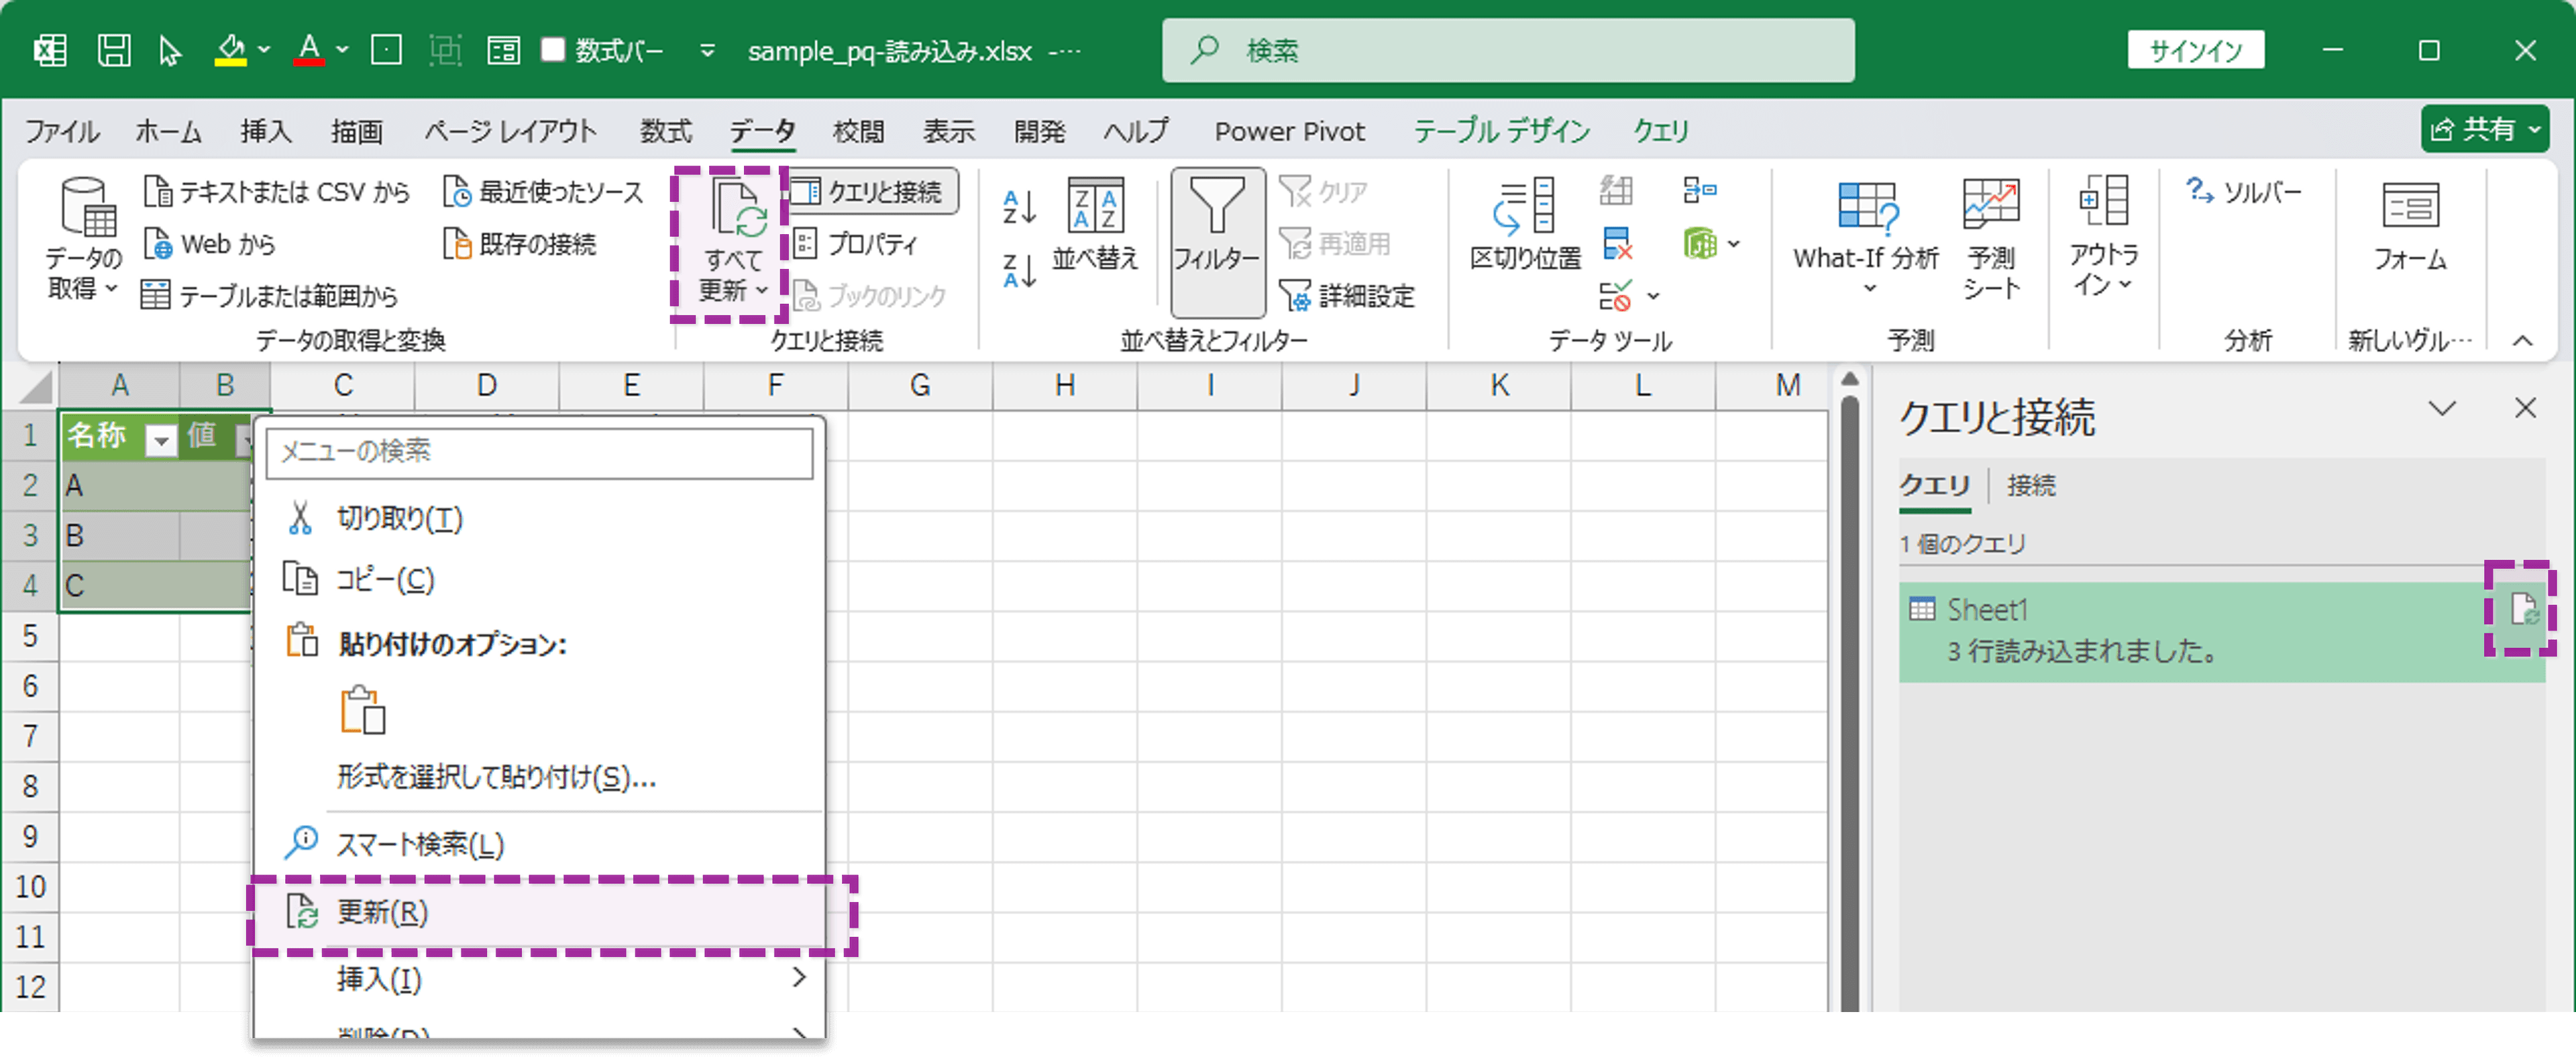Image resolution: width=2576 pixels, height=1059 pixels.
Task: Click the Save icon in title bar
Action: point(114,50)
